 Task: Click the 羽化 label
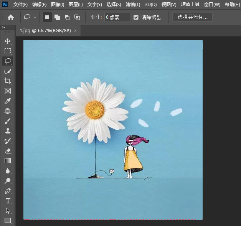(x=96, y=17)
